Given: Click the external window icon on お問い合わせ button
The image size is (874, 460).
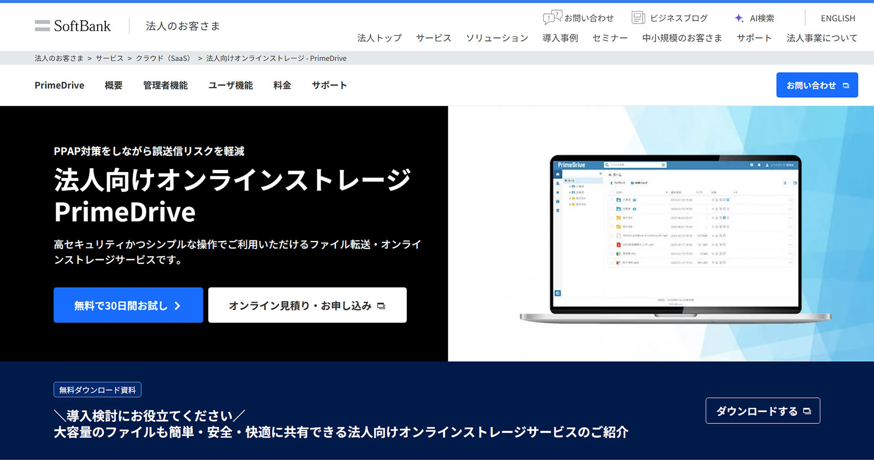Looking at the screenshot, I should click(846, 86).
